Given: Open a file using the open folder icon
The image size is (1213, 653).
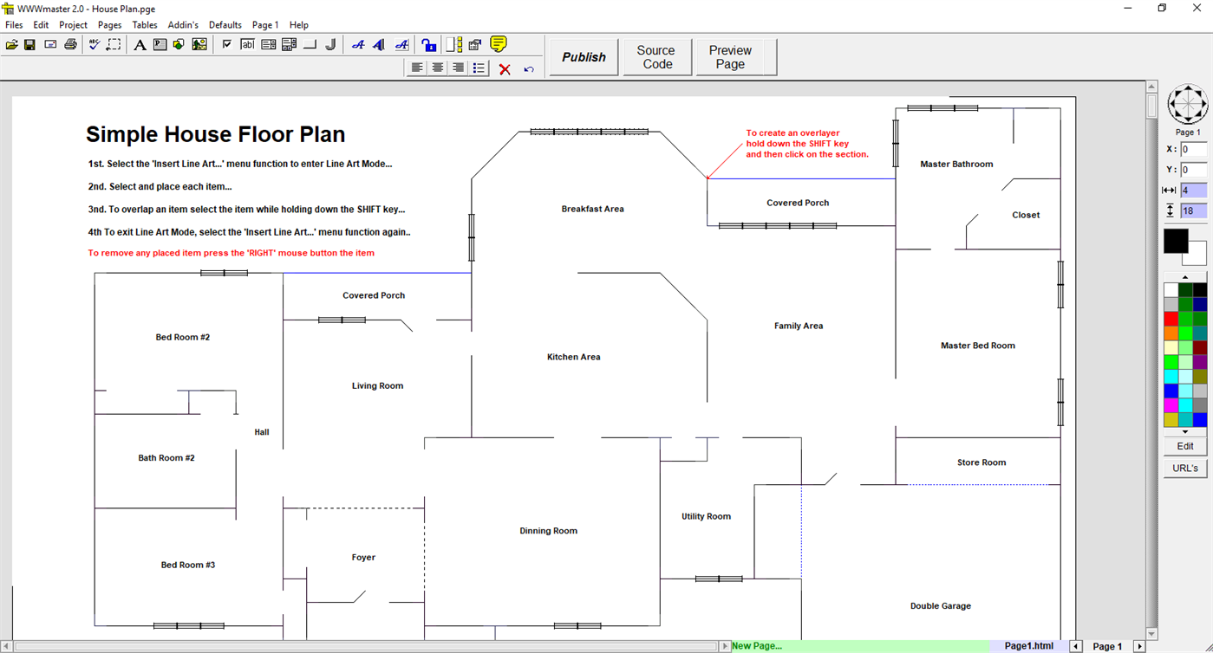Looking at the screenshot, I should (11, 44).
